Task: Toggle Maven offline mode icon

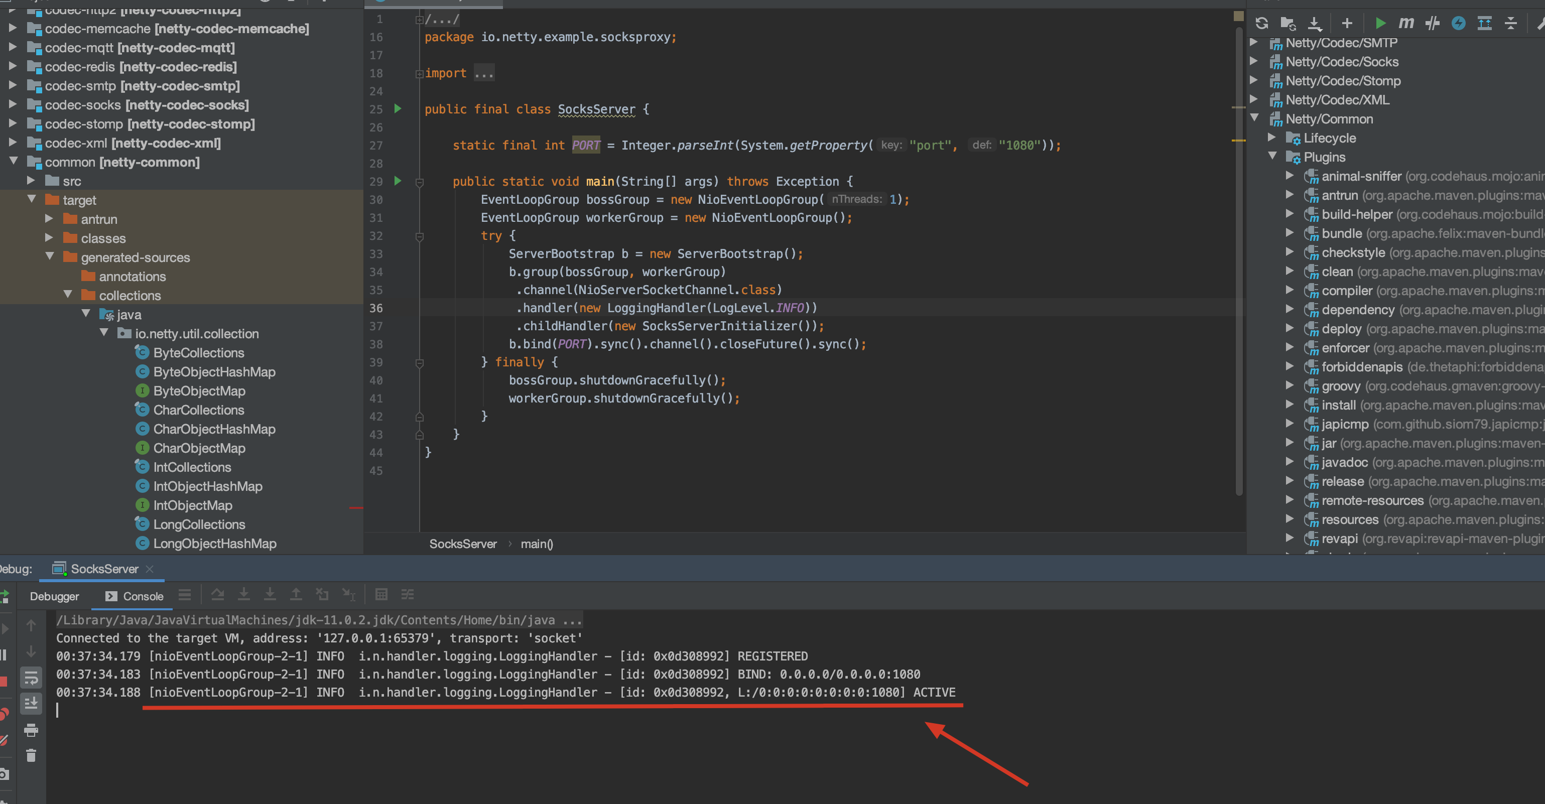Action: pos(1432,24)
